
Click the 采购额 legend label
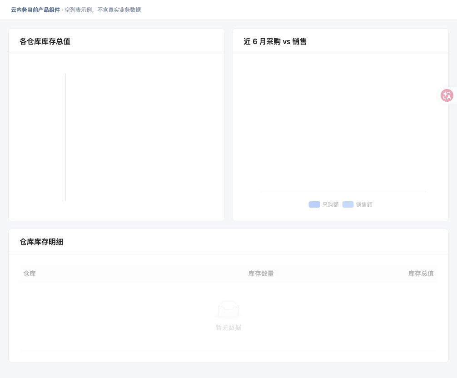click(x=331, y=204)
